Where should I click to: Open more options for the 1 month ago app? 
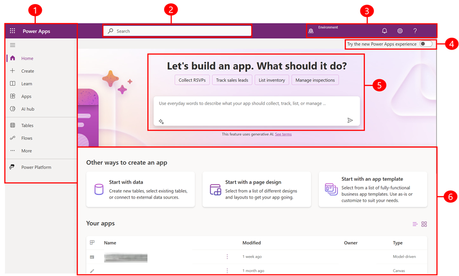point(227,271)
